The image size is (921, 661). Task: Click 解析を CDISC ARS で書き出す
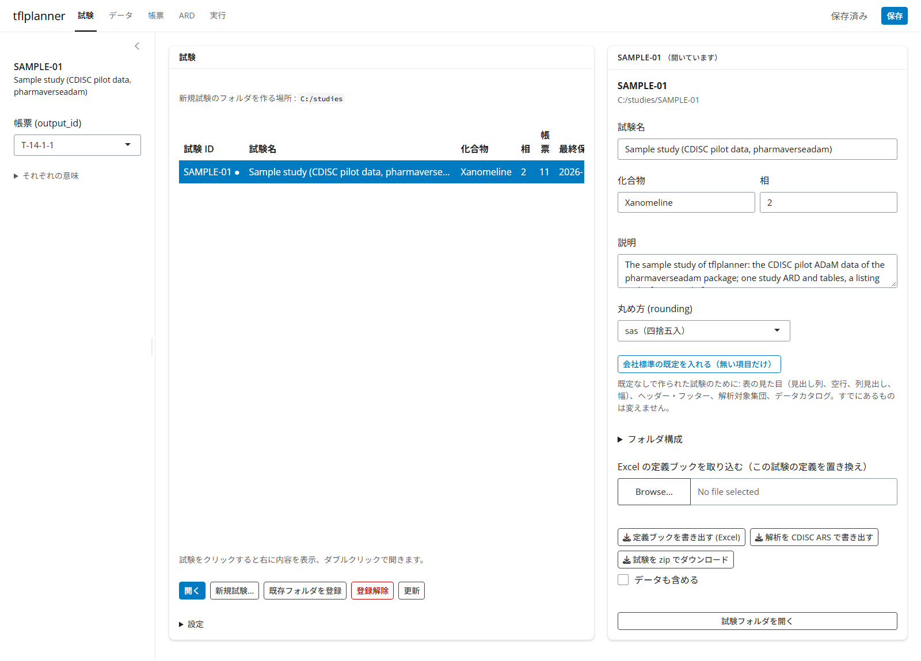coord(814,537)
